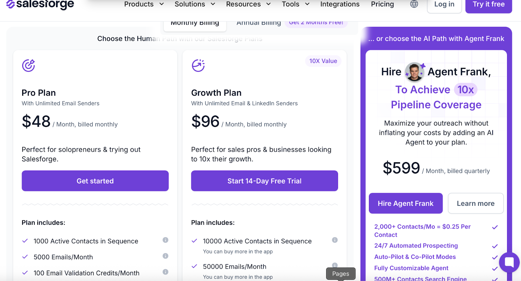The image size is (521, 281).
Task: Click Agent Frank's avatar photo
Action: point(415,72)
